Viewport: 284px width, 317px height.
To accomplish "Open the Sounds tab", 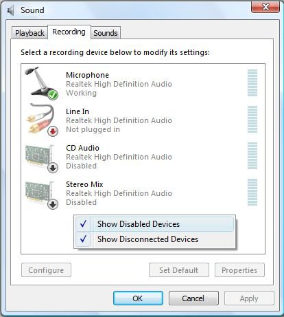I will (106, 33).
